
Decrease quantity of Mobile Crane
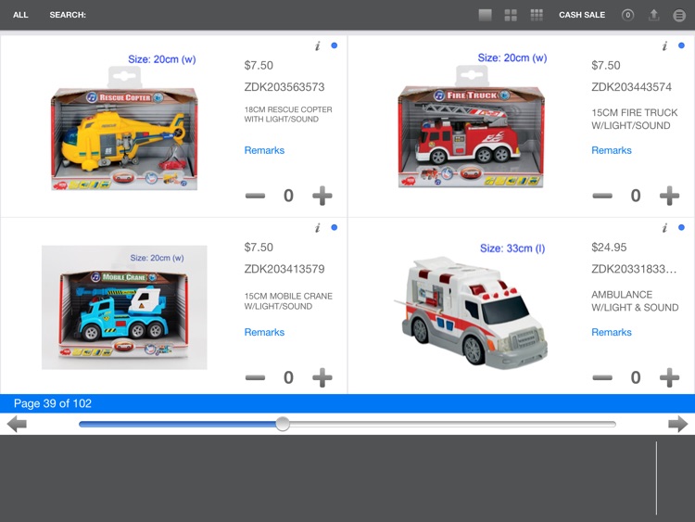256,377
